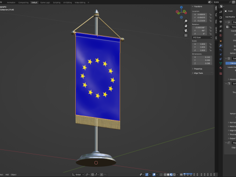Toggle lock for Location Z
Screen dimensions: 236x177
click(210, 21)
